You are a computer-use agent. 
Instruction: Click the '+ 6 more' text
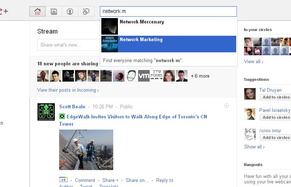pyautogui.click(x=200, y=76)
